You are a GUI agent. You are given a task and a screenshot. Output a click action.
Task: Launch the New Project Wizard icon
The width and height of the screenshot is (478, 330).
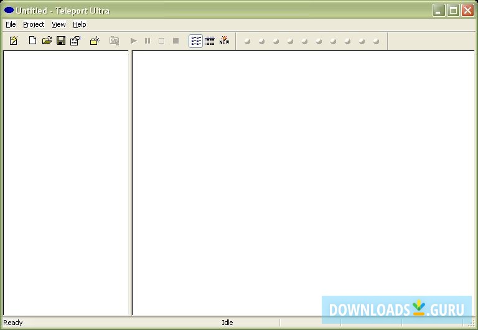click(x=14, y=40)
